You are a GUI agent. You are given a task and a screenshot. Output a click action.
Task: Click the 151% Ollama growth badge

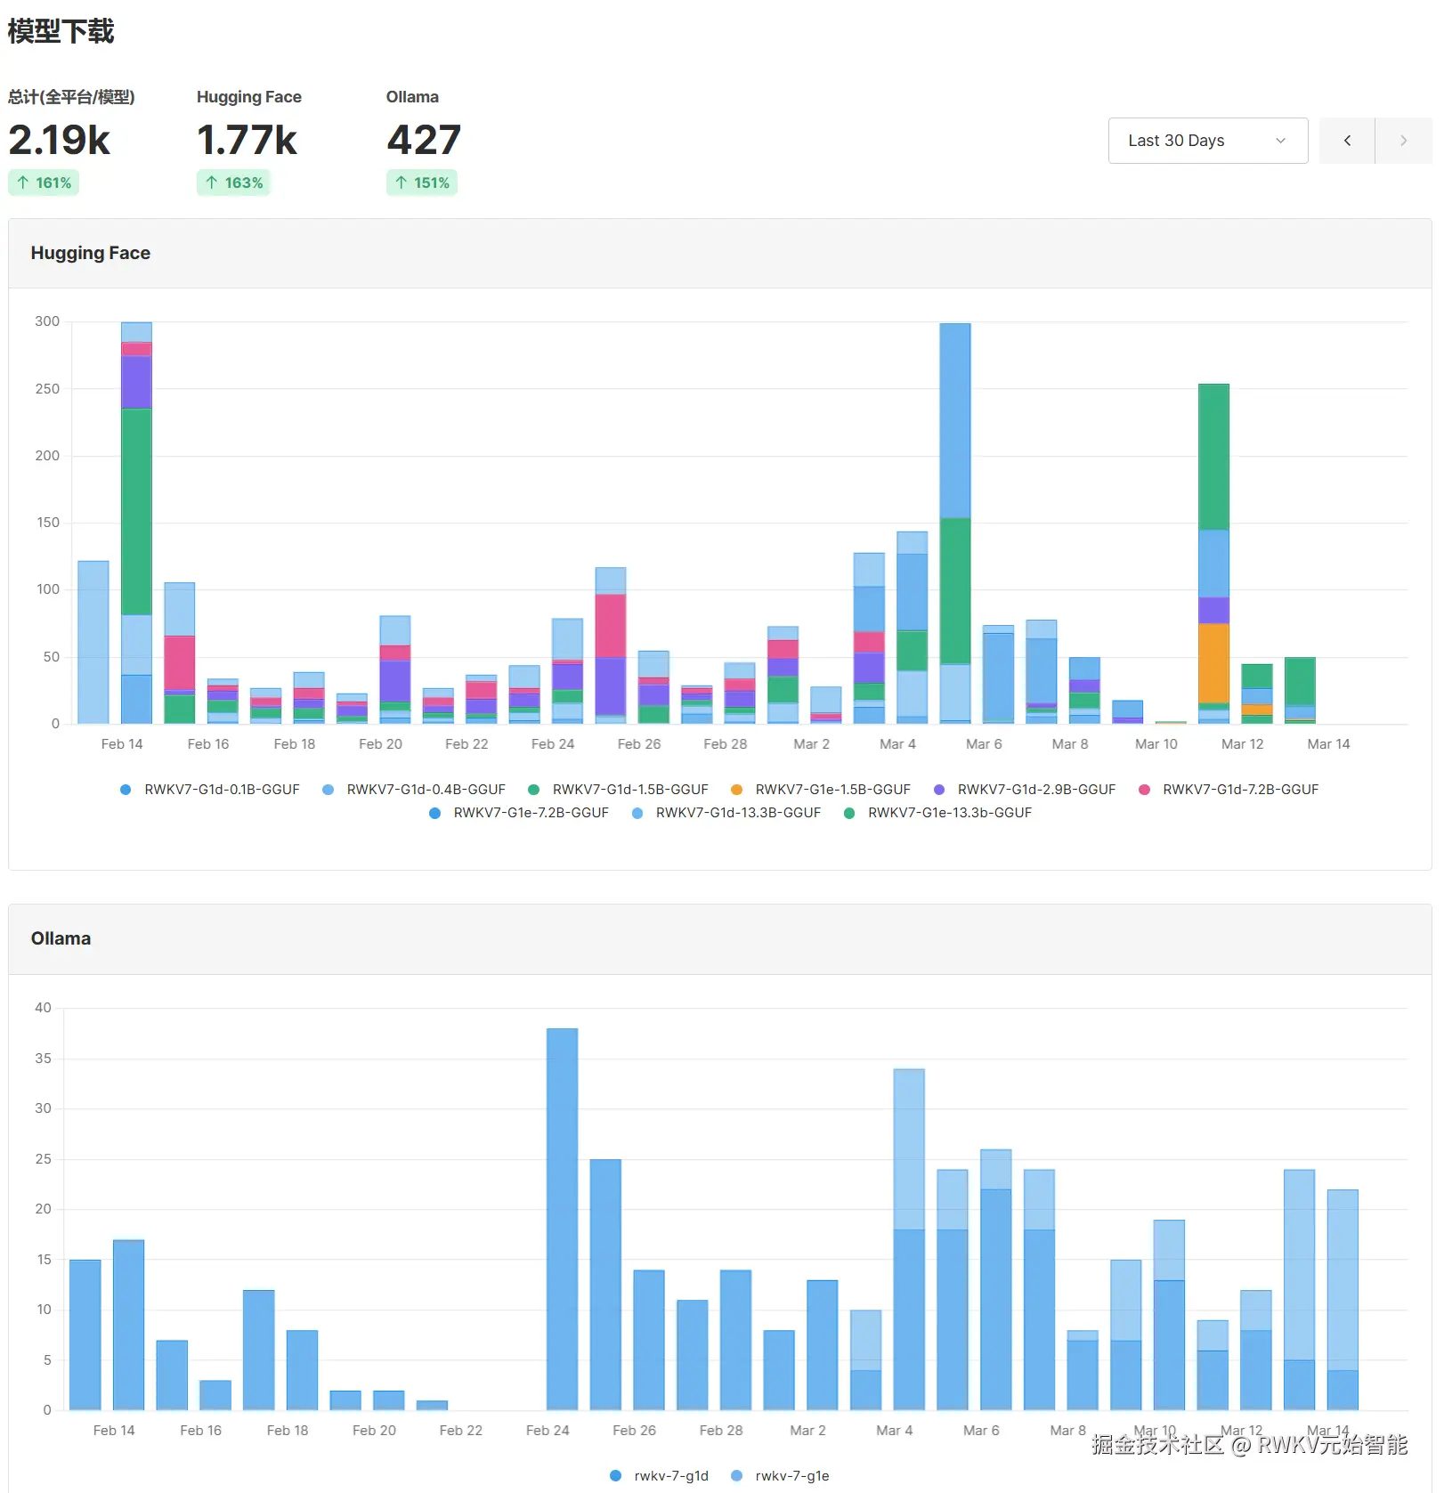[x=422, y=183]
